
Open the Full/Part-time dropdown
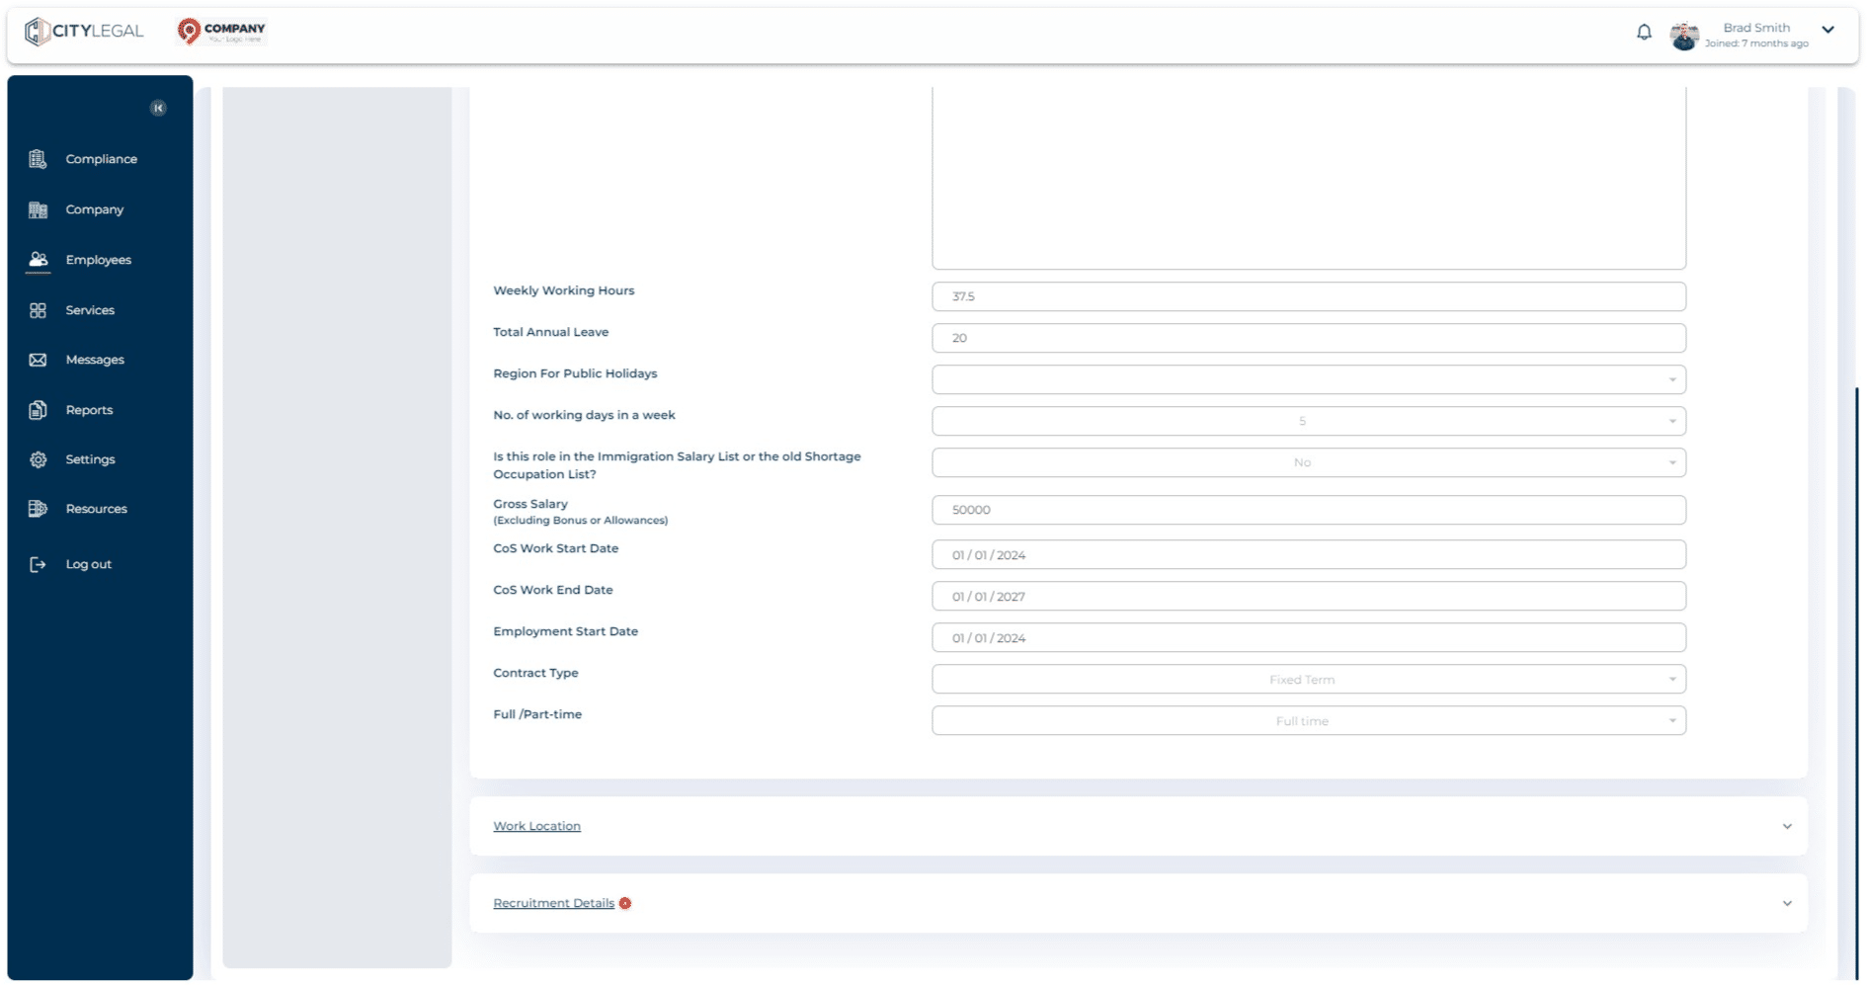click(1308, 720)
